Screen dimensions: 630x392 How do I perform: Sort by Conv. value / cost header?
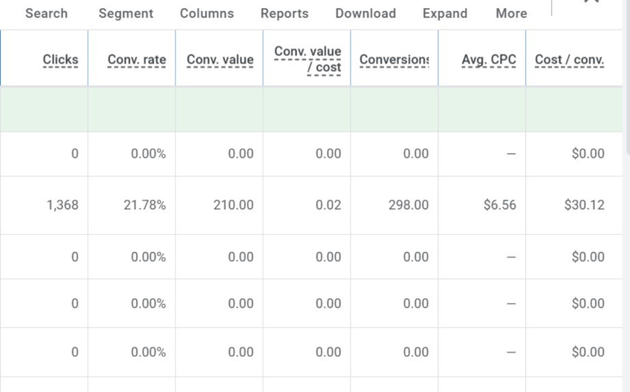coord(308,59)
